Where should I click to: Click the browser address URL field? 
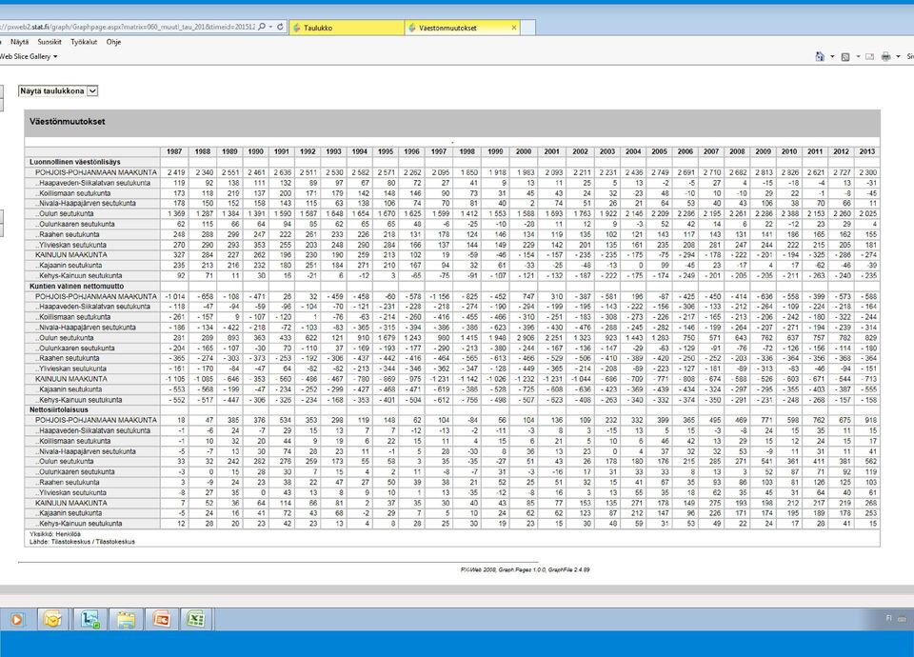tap(127, 27)
